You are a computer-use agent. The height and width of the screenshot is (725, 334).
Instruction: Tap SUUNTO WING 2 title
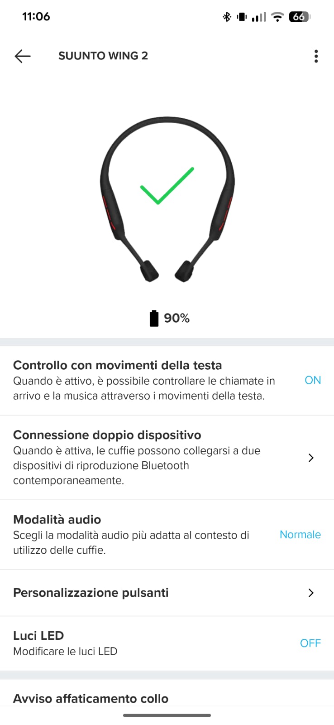[103, 56]
